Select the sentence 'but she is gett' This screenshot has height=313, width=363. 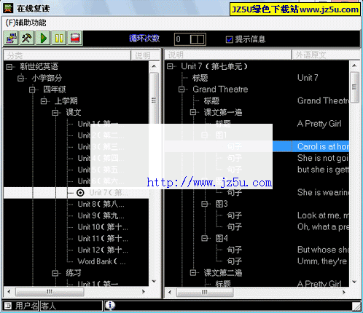323,170
